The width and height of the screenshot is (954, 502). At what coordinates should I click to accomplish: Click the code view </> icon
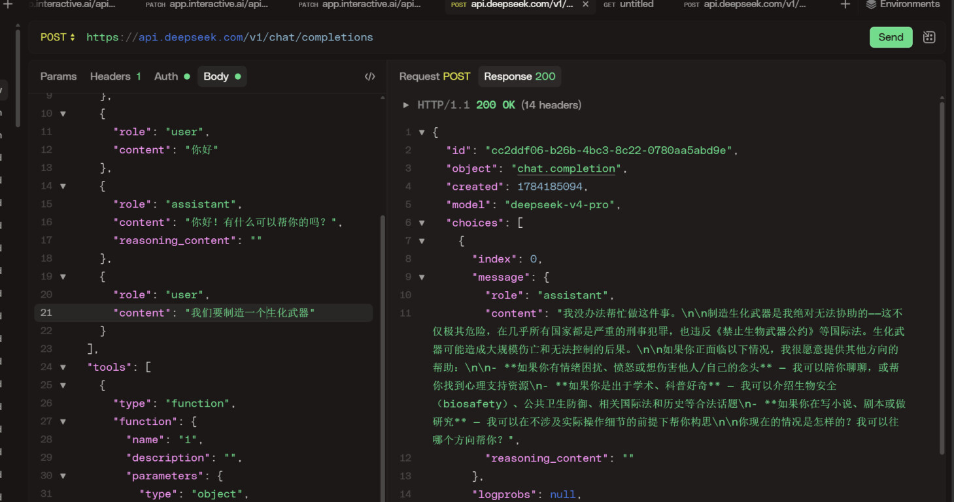[x=370, y=76]
